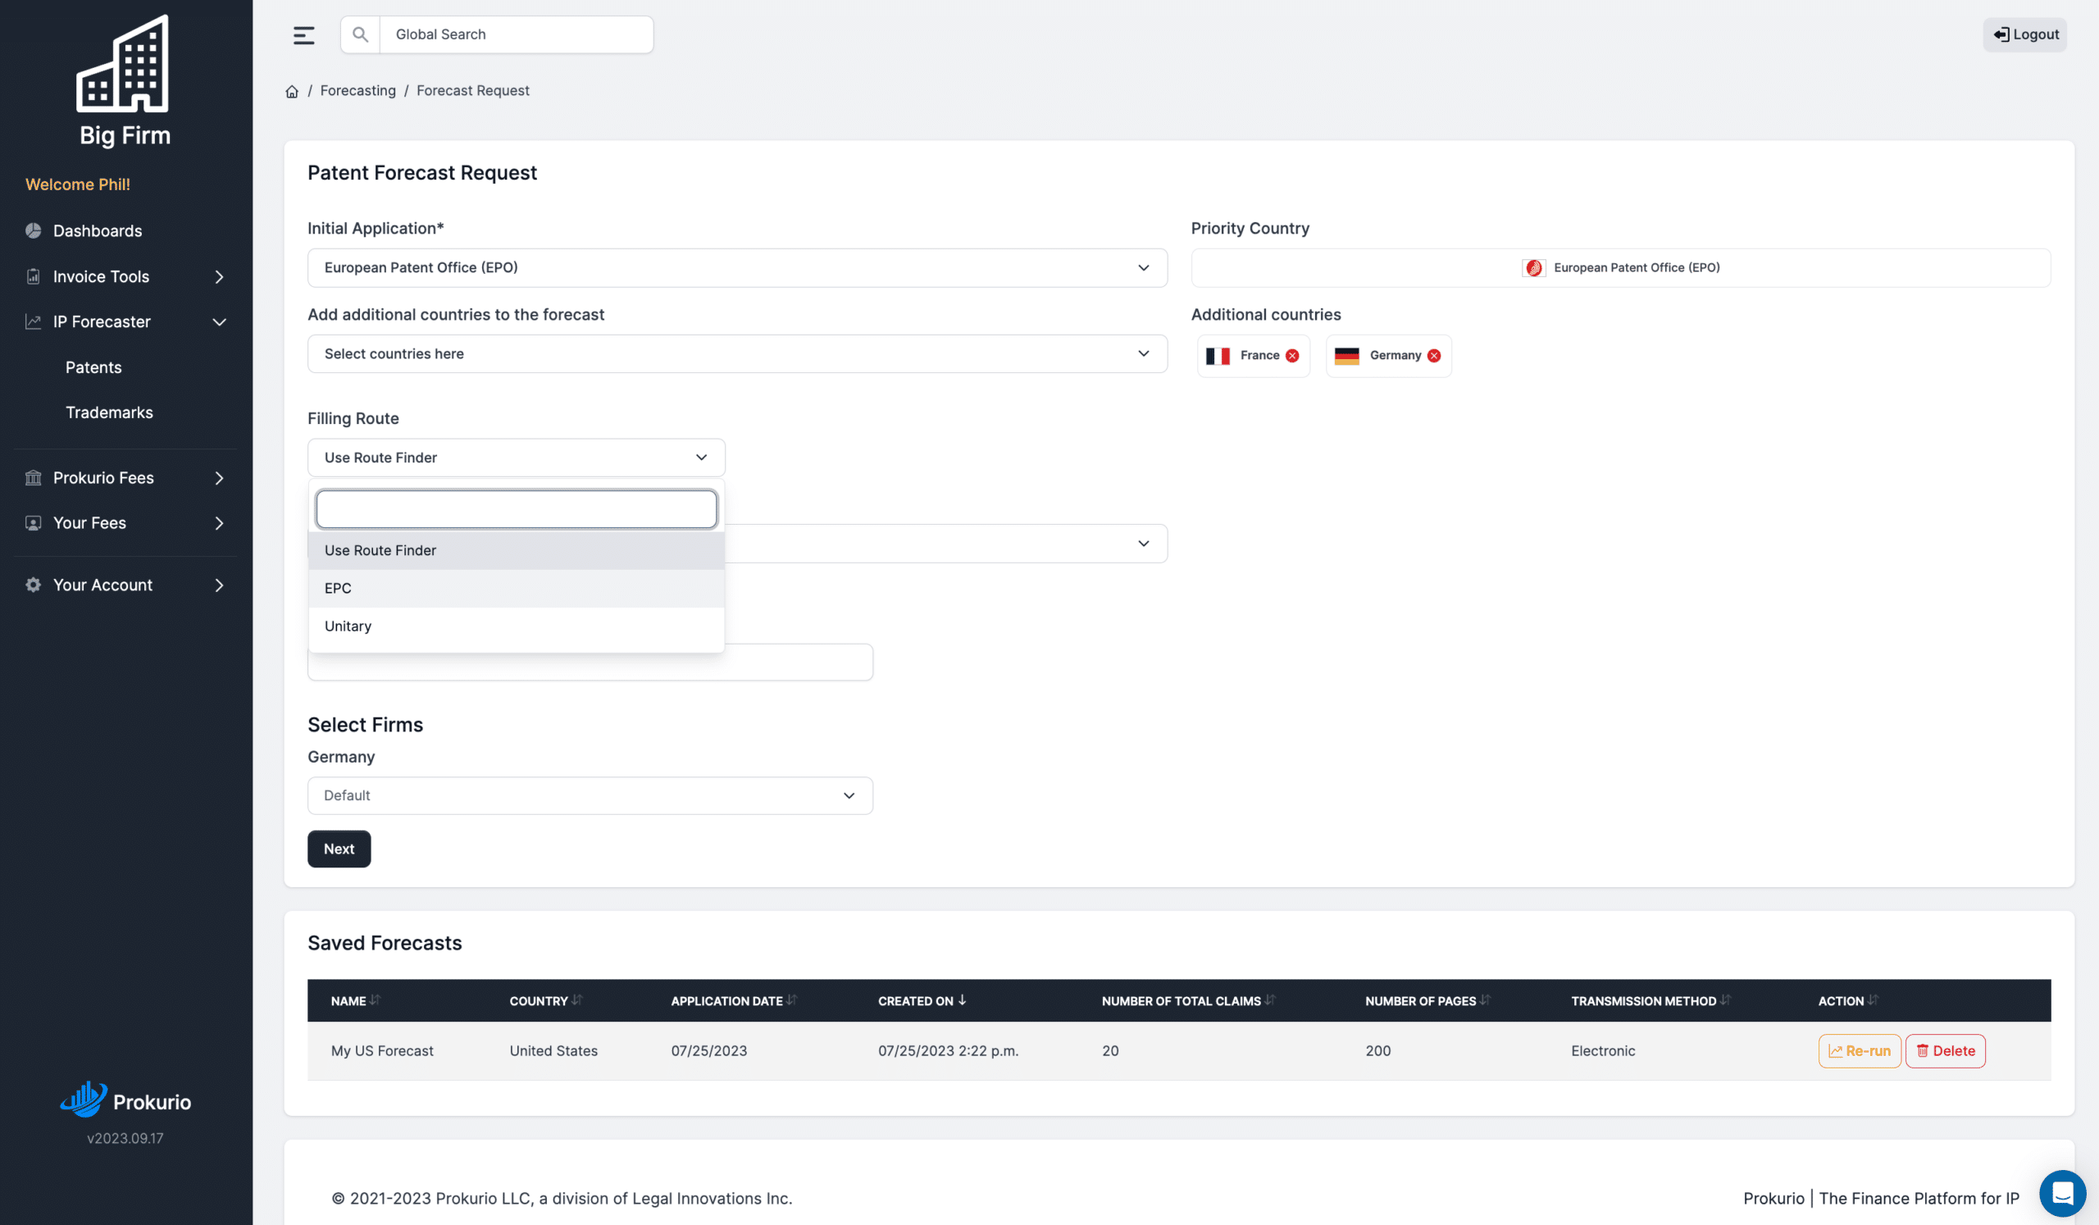Expand the Your Account submenu
The width and height of the screenshot is (2099, 1225).
click(x=219, y=585)
